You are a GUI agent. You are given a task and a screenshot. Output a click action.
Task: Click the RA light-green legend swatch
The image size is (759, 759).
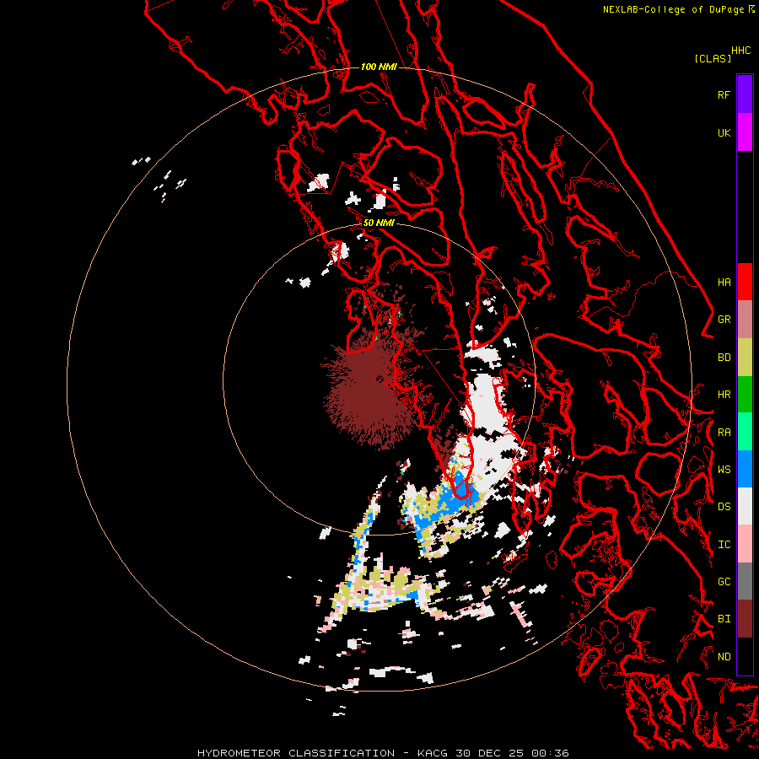745,432
